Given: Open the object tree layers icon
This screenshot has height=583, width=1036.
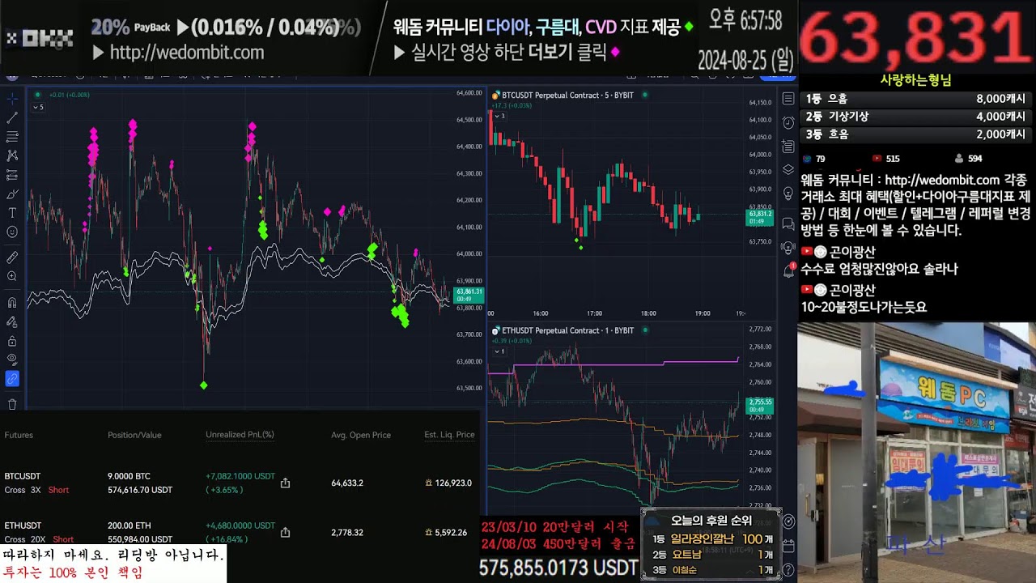Looking at the screenshot, I should tap(788, 170).
